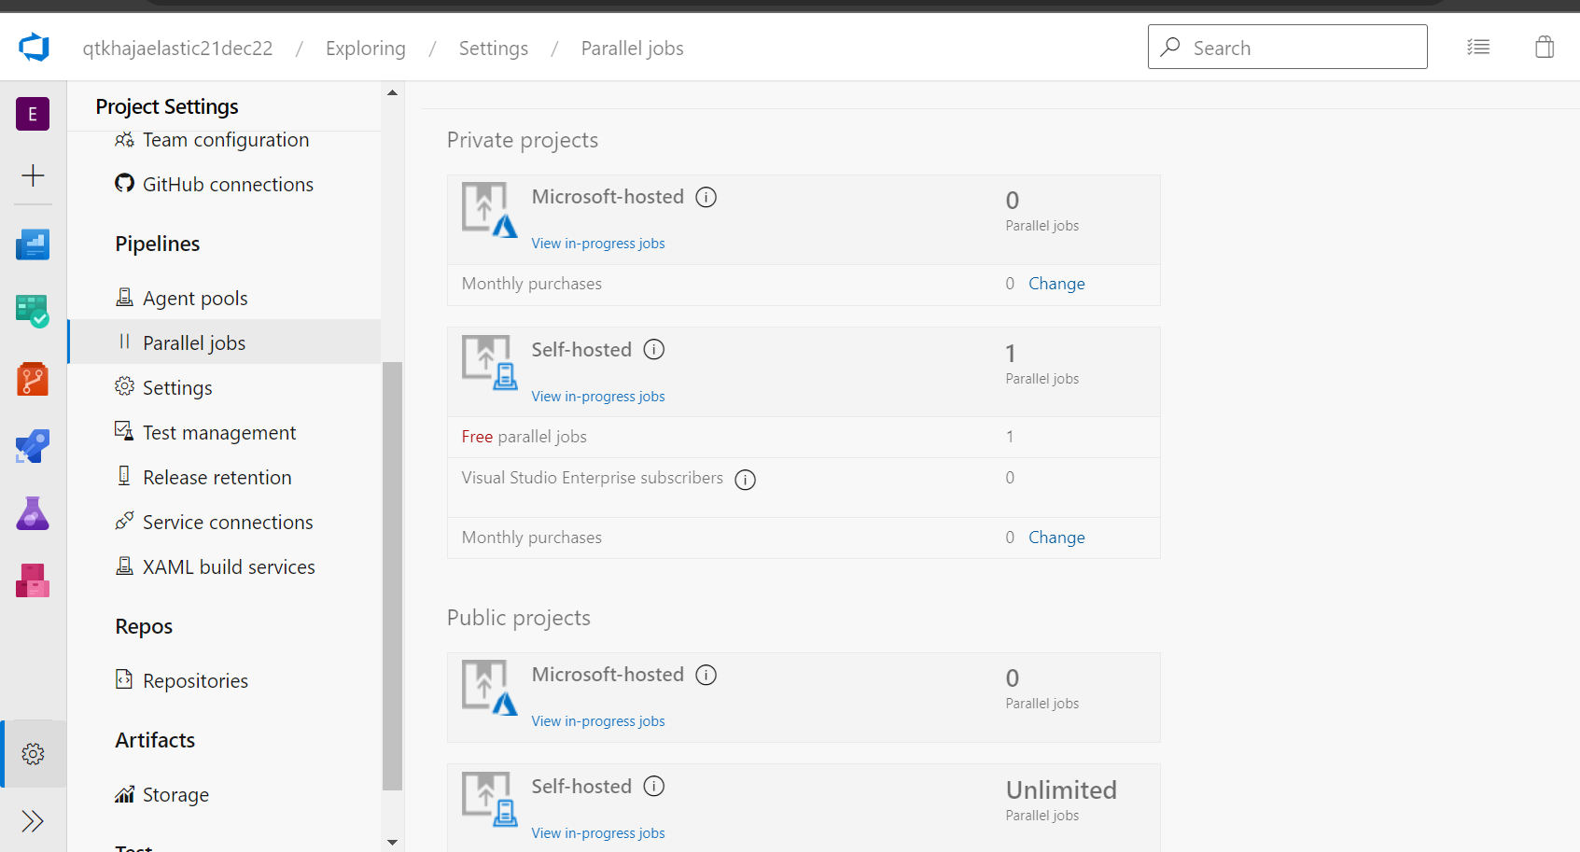Image resolution: width=1580 pixels, height=852 pixels.
Task: Open the Marketplace shopping bag icon
Action: 1545,48
